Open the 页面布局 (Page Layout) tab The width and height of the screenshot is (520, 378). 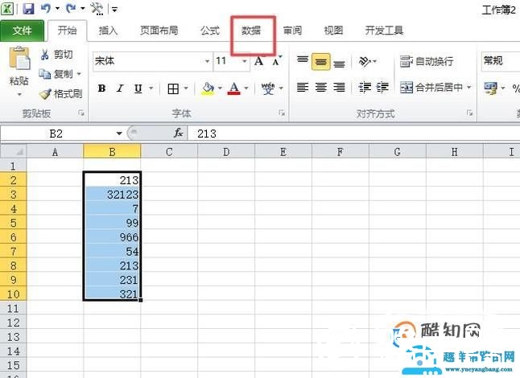159,31
